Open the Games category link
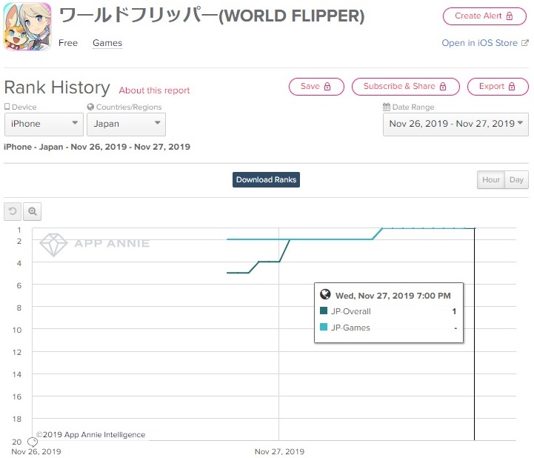This screenshot has width=534, height=458. pyautogui.click(x=107, y=43)
